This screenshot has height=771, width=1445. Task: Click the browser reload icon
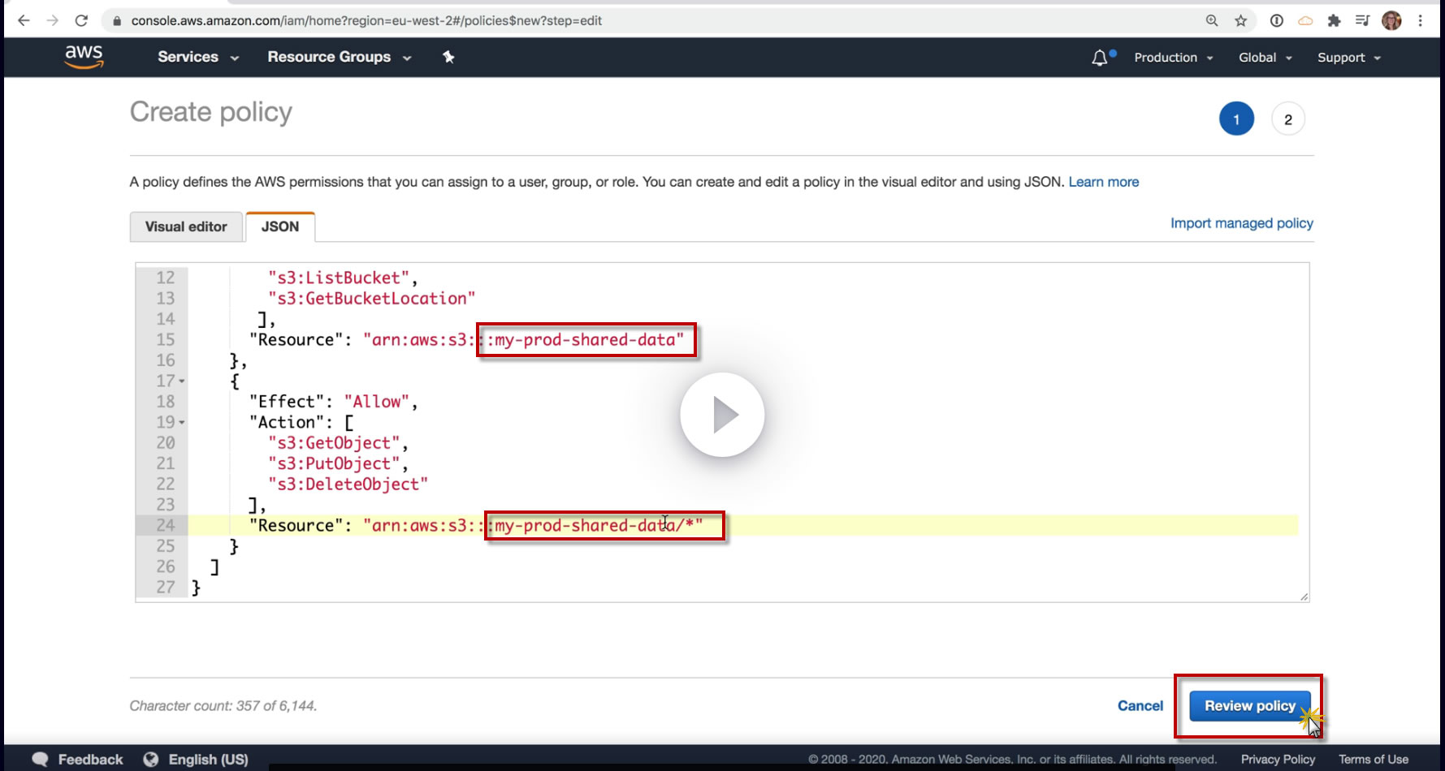click(81, 21)
